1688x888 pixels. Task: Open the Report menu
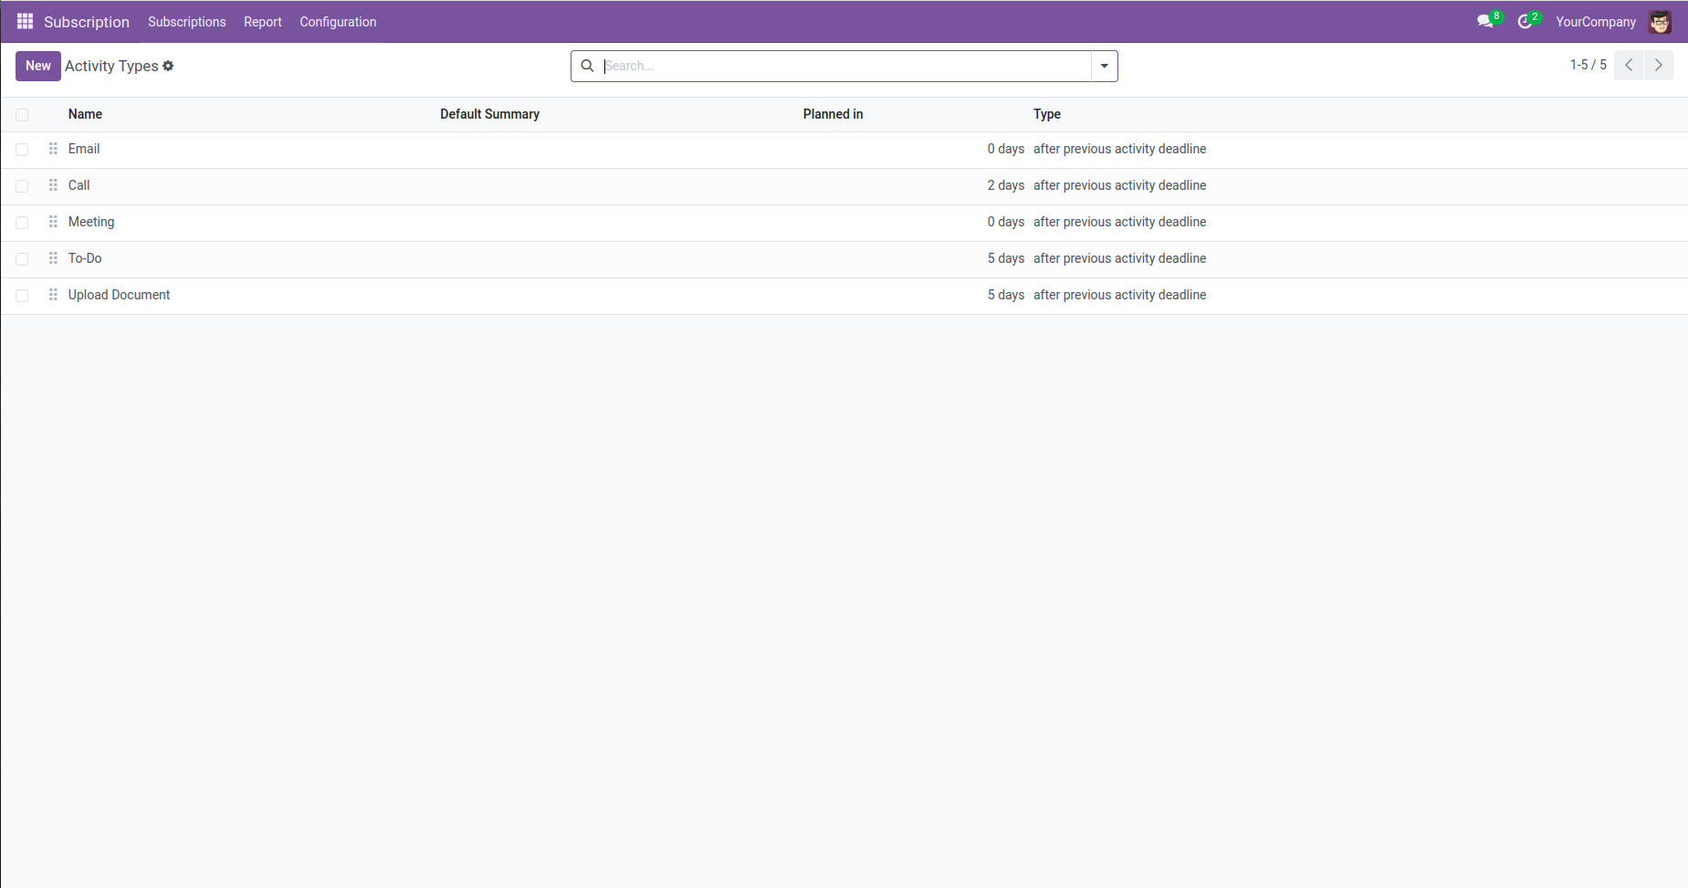pyautogui.click(x=263, y=22)
